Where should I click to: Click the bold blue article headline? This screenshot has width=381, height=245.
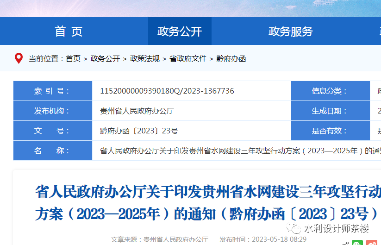[x=208, y=203]
